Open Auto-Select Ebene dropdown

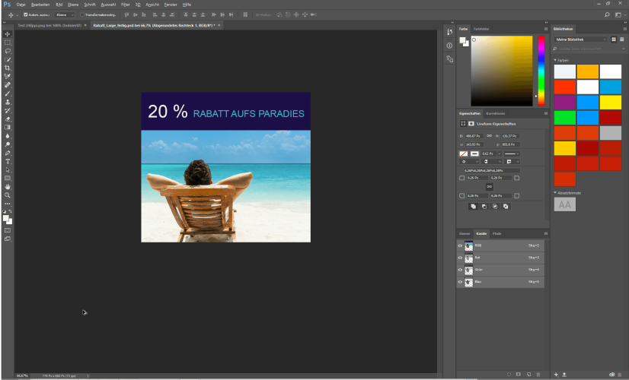click(65, 14)
